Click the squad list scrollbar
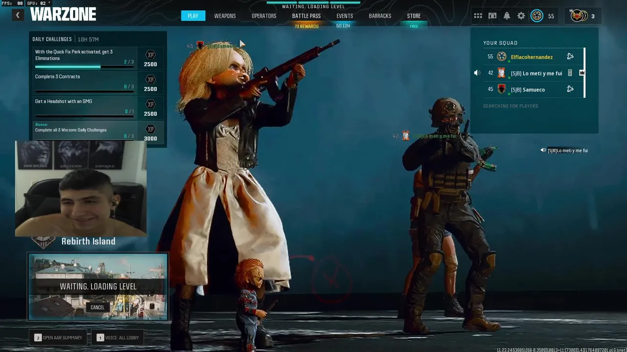Viewport: 627px width, 352px height. [x=584, y=73]
